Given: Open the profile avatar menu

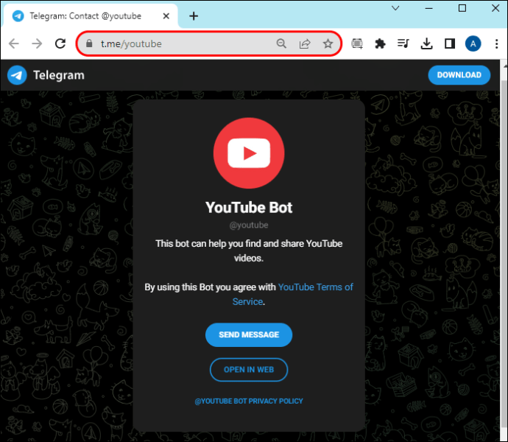Looking at the screenshot, I should (x=473, y=44).
